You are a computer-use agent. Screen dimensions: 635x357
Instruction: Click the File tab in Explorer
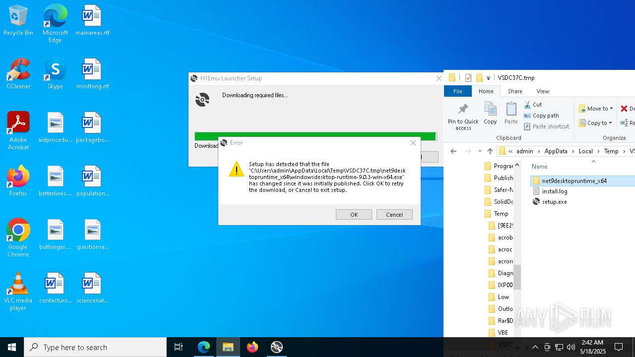tap(458, 91)
